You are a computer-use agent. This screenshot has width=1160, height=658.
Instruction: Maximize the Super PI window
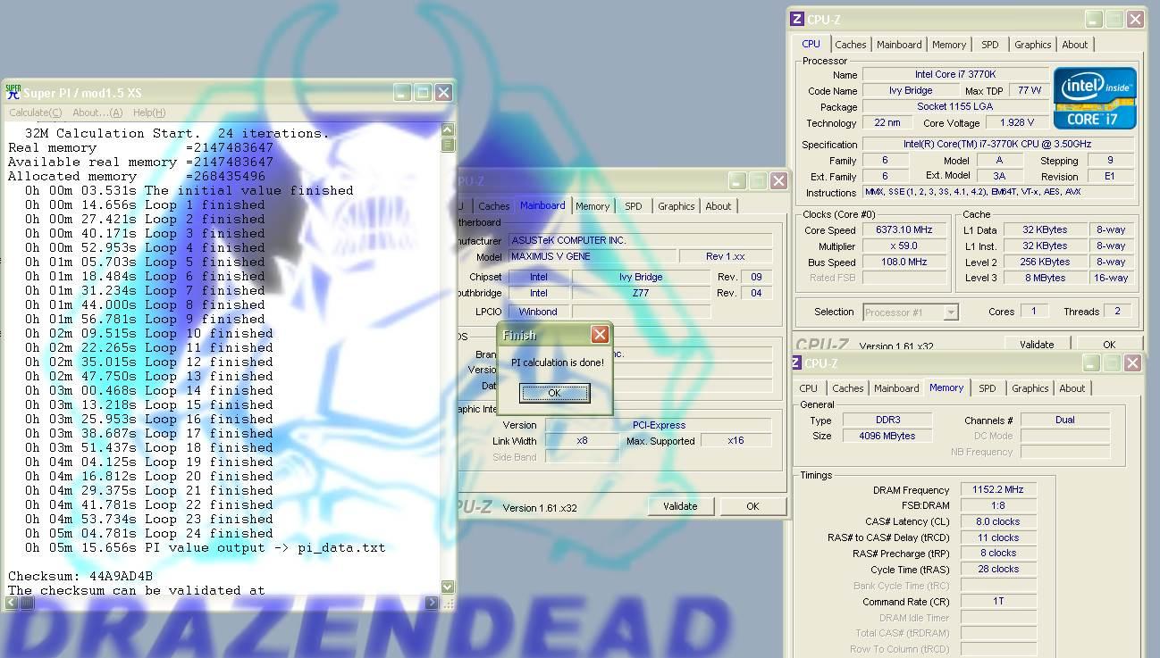click(x=423, y=92)
